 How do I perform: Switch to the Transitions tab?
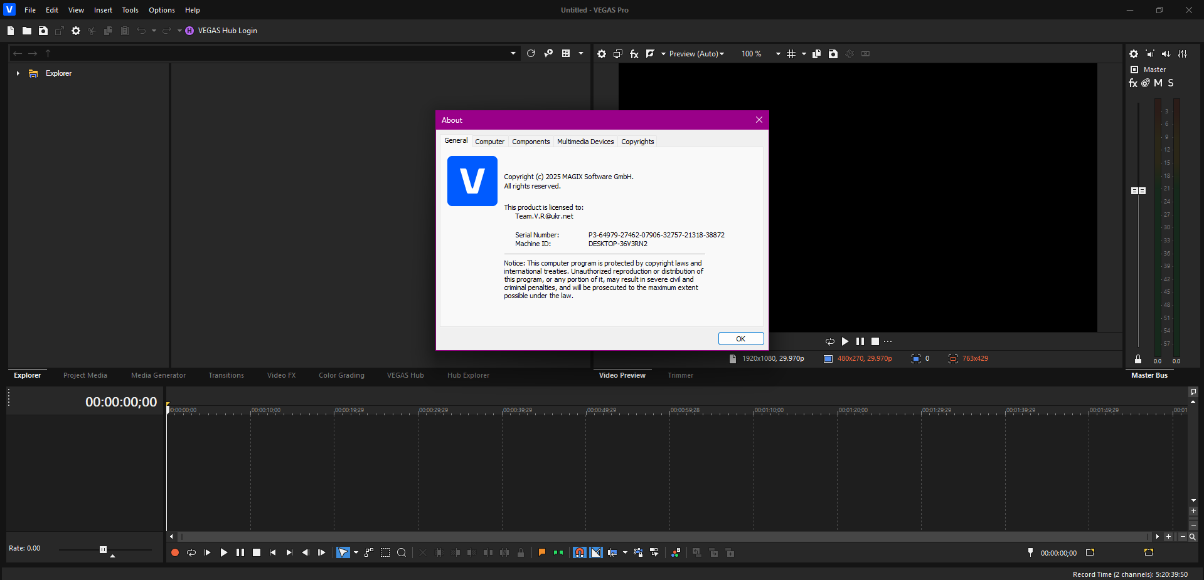[226, 375]
